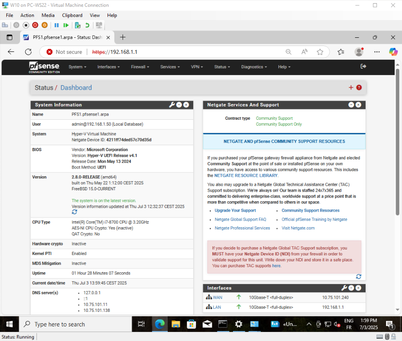Viewport: 402px width, 341px height.
Task: Minimize the Netgate Services And Support widget
Action: (x=351, y=105)
